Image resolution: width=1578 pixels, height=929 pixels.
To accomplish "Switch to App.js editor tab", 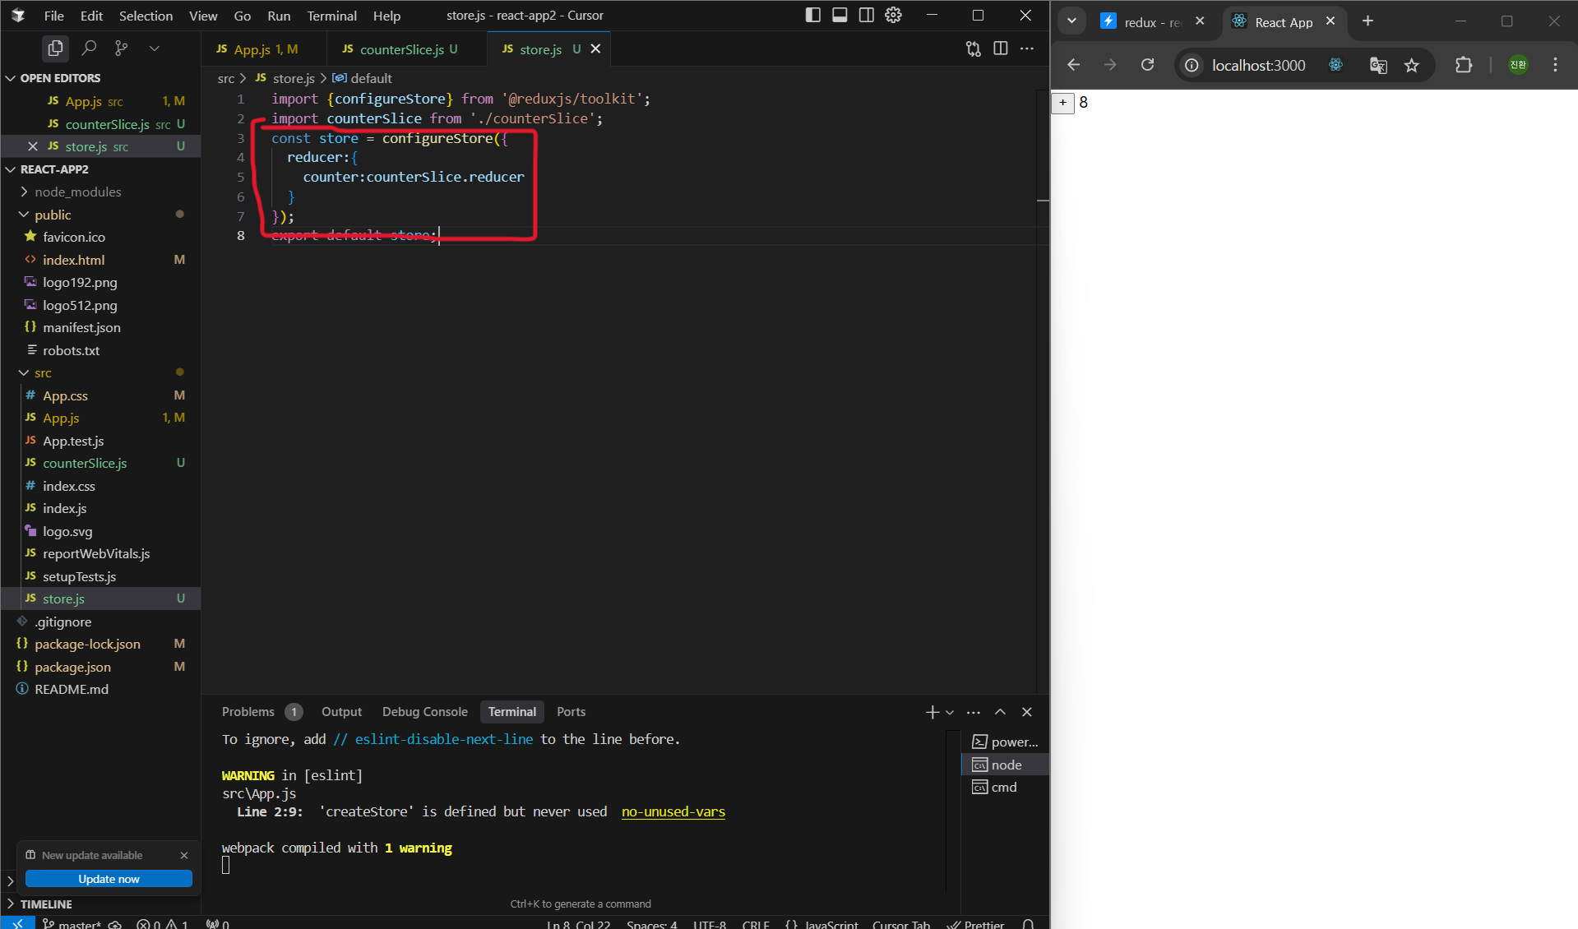I will pos(262,49).
